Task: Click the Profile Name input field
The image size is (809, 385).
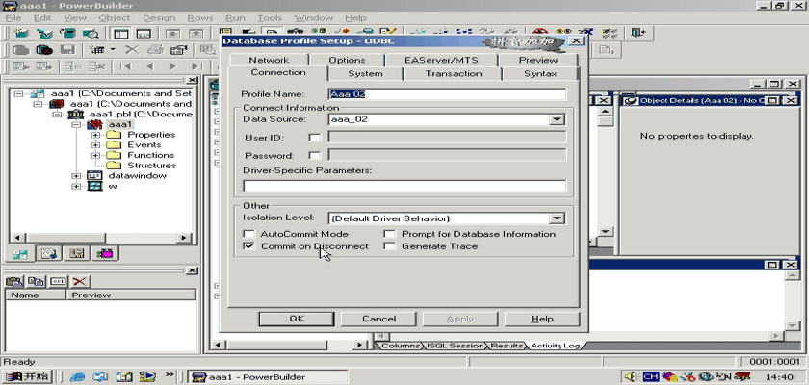Action: 447,94
